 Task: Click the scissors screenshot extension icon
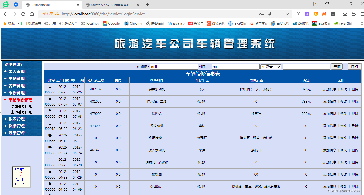[x=298, y=14]
